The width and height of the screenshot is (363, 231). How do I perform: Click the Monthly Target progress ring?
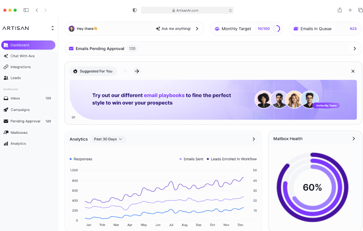click(277, 28)
